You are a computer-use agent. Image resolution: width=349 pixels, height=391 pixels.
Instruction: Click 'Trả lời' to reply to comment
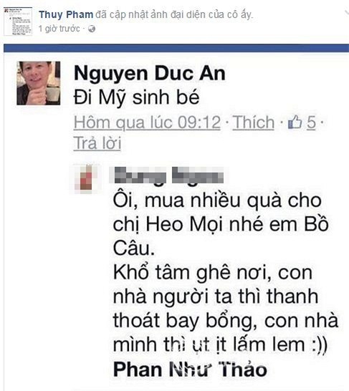[x=97, y=143]
